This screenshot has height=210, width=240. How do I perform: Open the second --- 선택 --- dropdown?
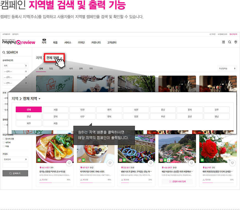15,77
